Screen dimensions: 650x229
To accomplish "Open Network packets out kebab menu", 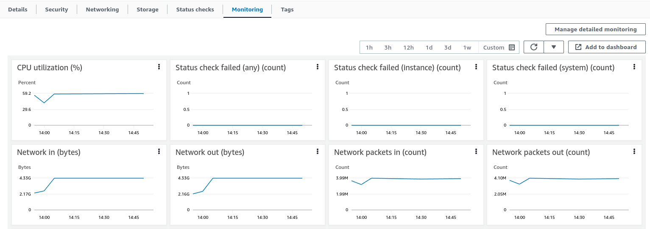I will pos(634,152).
